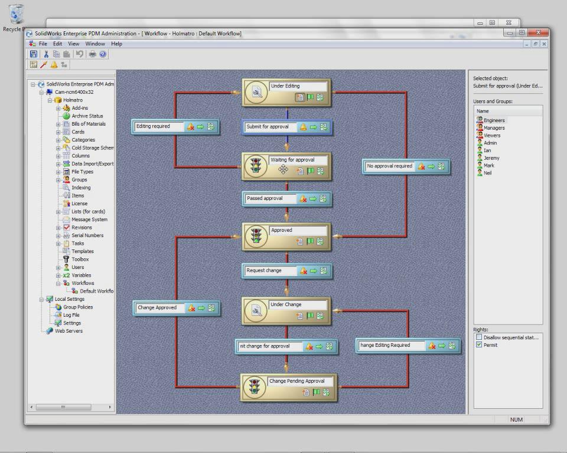
Task: Expand the File Types node
Action: coord(58,172)
